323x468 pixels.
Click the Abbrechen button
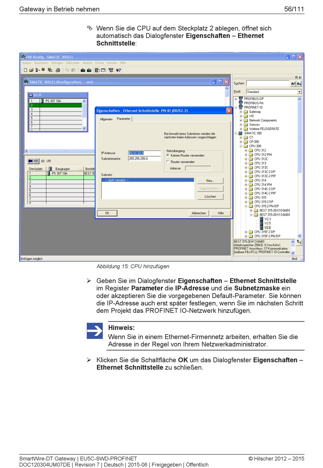pos(199,213)
